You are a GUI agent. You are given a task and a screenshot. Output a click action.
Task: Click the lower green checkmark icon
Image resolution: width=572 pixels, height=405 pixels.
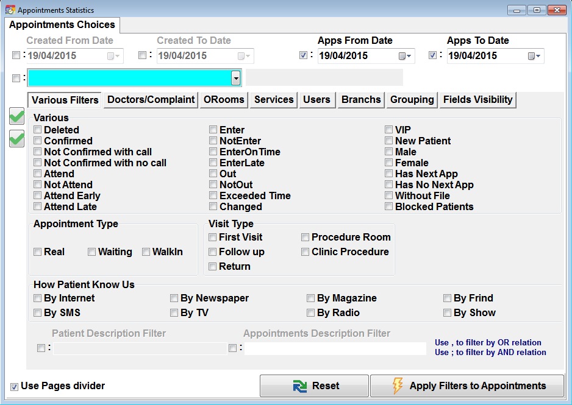click(x=17, y=139)
